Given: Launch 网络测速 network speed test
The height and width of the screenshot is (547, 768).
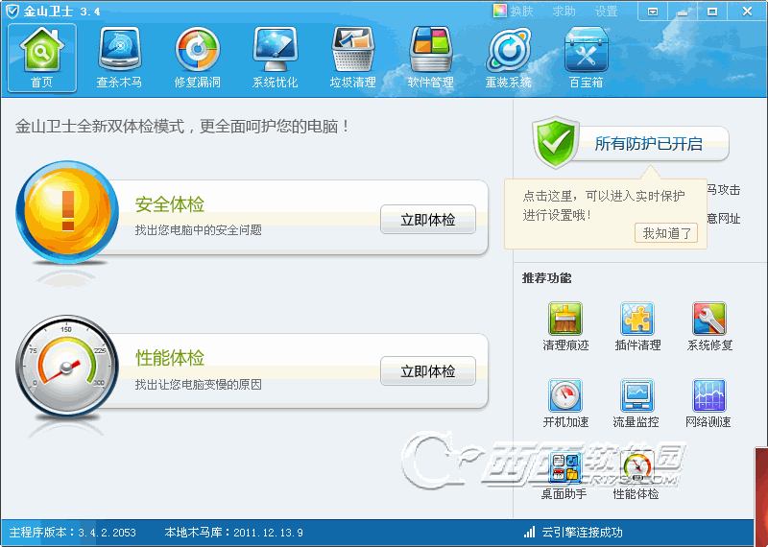Looking at the screenshot, I should point(708,403).
